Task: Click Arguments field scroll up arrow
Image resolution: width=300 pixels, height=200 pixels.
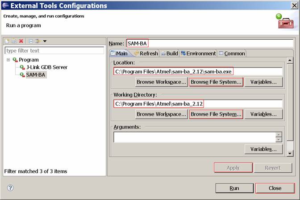Action: point(279,135)
